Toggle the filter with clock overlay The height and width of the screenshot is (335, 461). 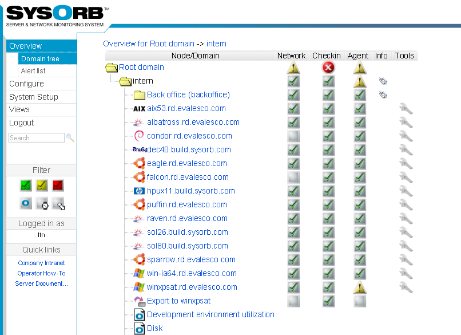pos(42,203)
